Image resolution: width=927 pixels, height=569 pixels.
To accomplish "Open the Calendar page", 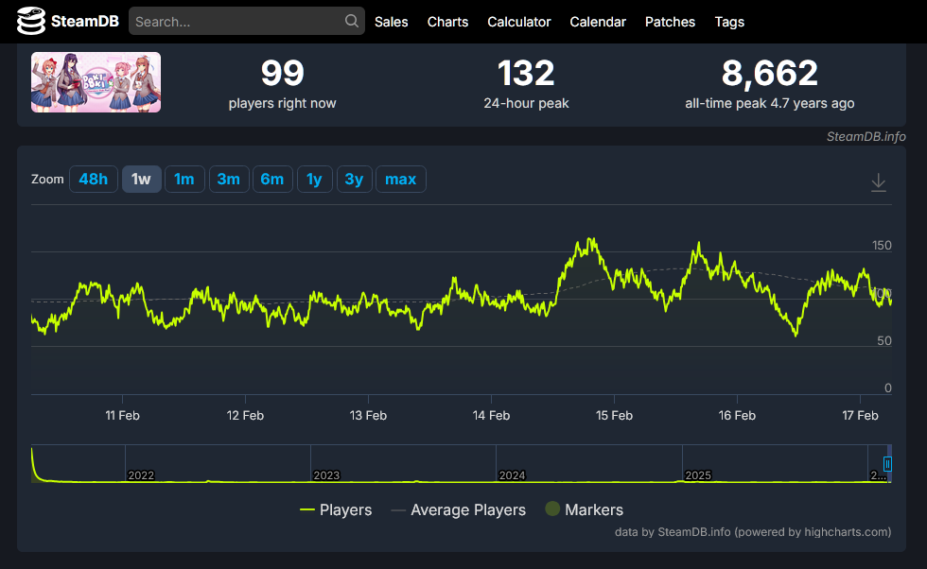I will click(x=598, y=22).
